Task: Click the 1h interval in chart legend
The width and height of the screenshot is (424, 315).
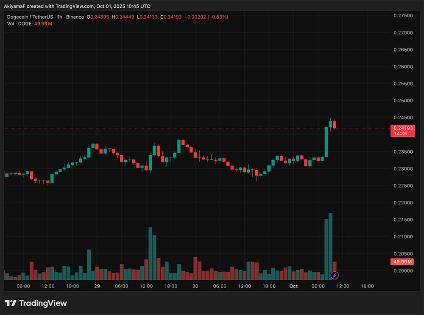Action: click(59, 17)
